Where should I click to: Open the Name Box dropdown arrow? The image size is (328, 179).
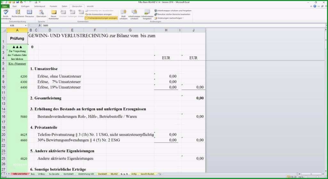26,26
